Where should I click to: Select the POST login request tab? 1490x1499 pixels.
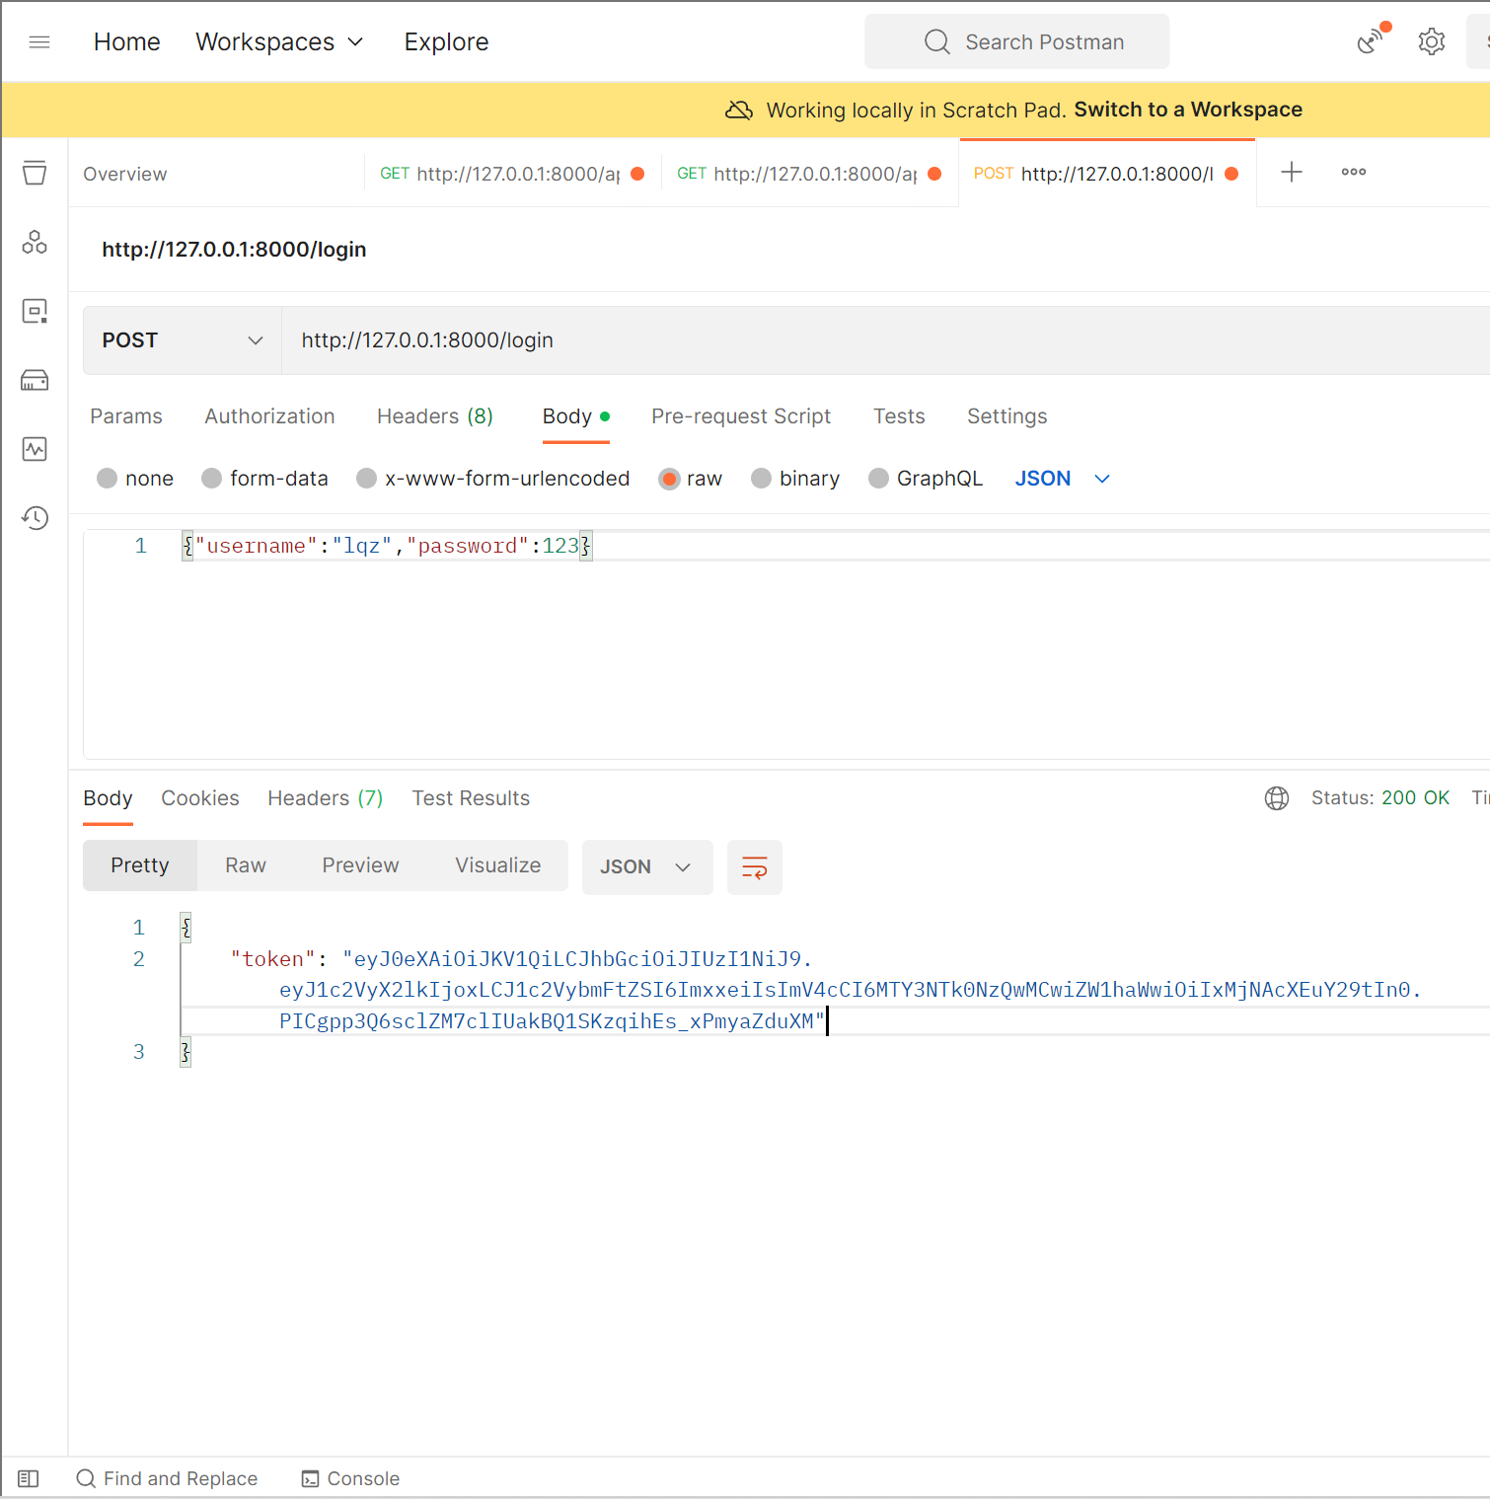[1106, 174]
